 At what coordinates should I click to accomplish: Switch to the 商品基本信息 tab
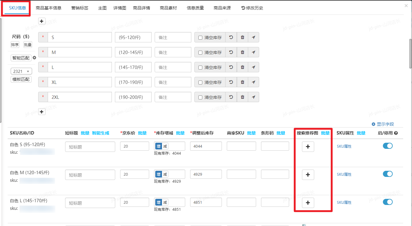(x=49, y=8)
